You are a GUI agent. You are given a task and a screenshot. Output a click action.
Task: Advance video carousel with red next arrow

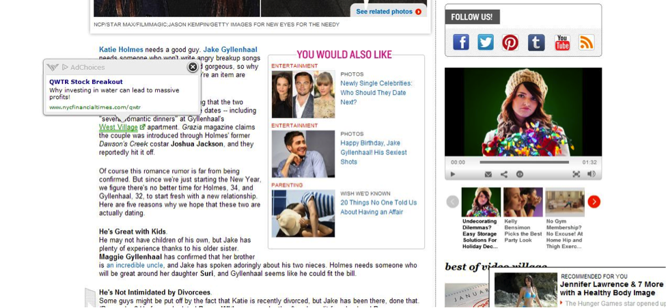(594, 201)
